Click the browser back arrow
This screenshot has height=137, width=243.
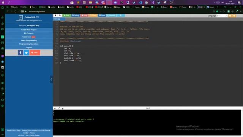[x=7, y=11]
